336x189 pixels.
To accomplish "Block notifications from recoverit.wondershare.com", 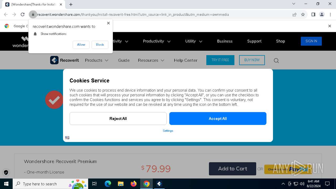I will pyautogui.click(x=100, y=45).
